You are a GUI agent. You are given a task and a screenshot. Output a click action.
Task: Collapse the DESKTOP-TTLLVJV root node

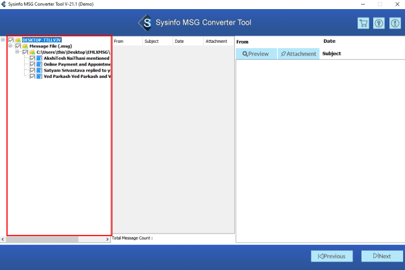click(x=3, y=40)
